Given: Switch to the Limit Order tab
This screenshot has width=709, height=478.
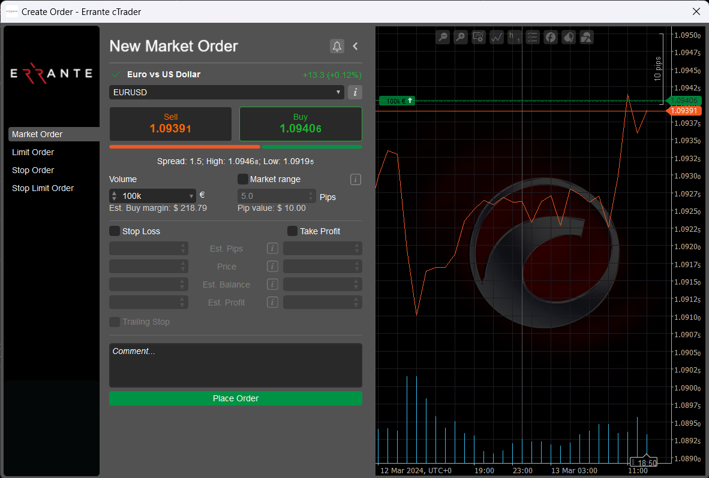Looking at the screenshot, I should 33,152.
